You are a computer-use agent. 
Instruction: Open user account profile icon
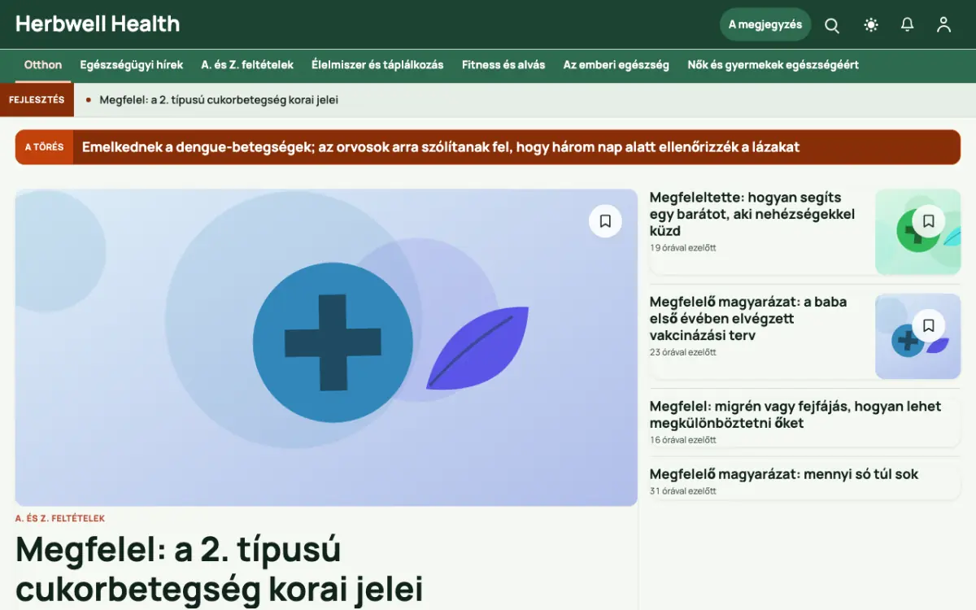pos(943,24)
